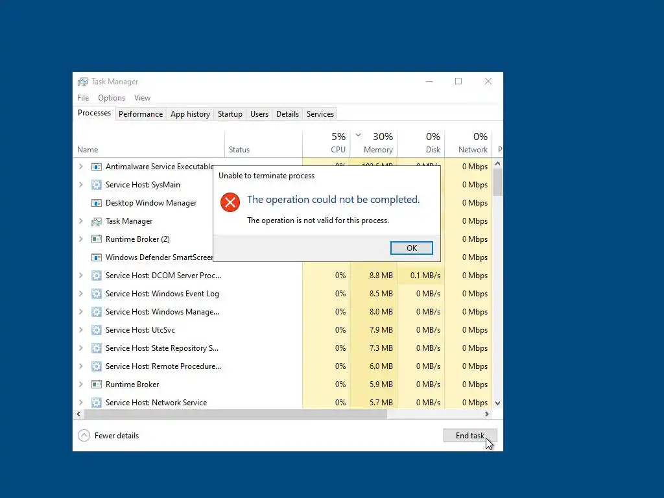This screenshot has height=498, width=664.
Task: Expand Service Host: State Repository row
Action: [x=81, y=348]
